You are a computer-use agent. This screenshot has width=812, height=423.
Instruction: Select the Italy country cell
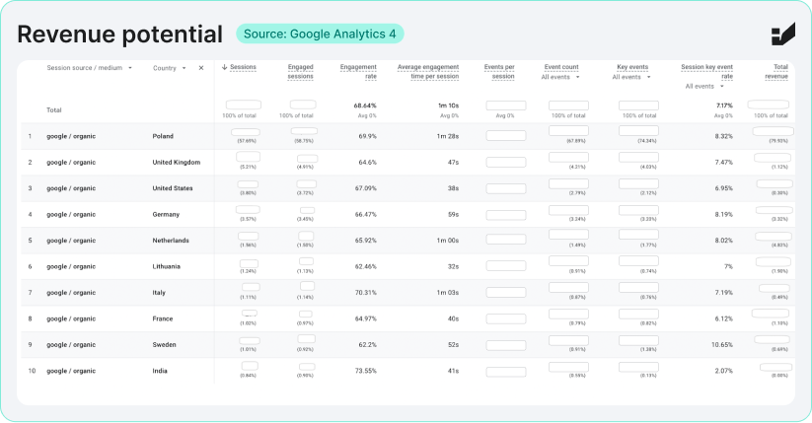(159, 293)
